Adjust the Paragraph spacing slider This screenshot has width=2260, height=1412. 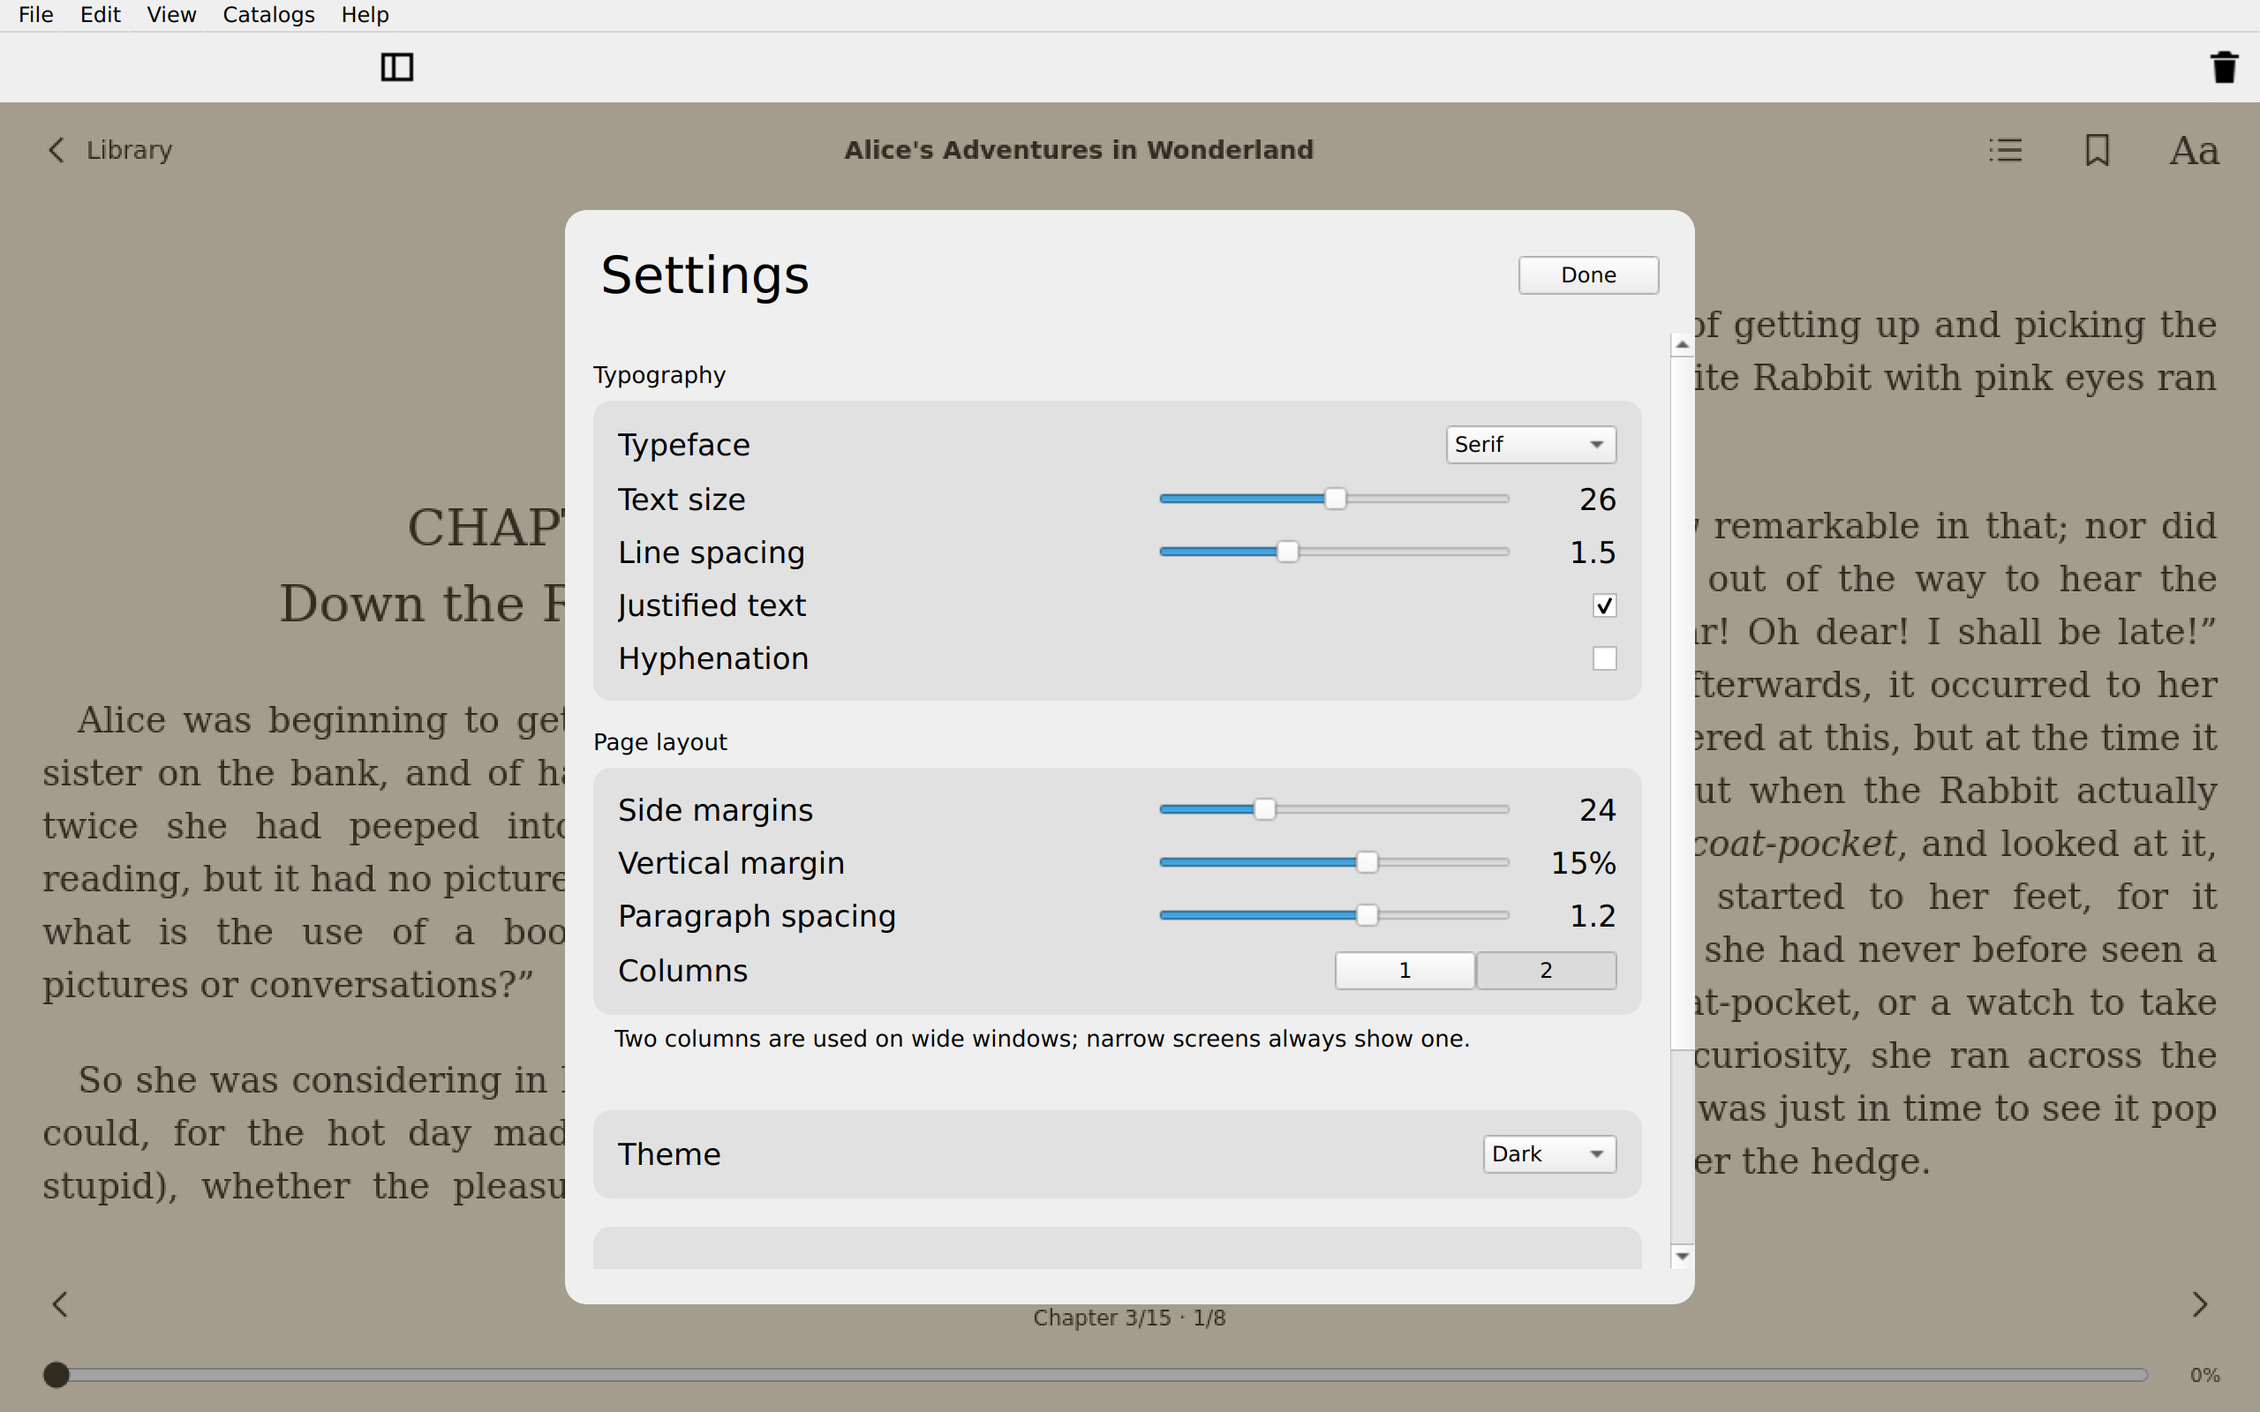pyautogui.click(x=1335, y=915)
